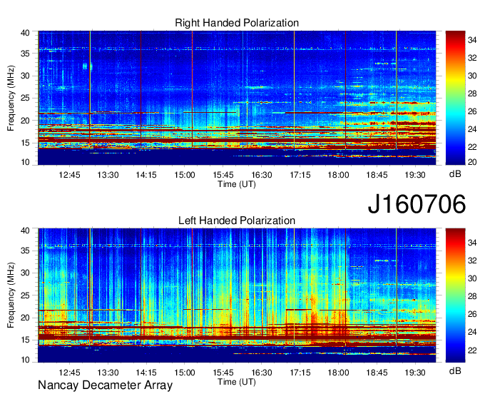Click the 10 MHz tick on left-handed plot
This screenshot has height=394, width=485.
pyautogui.click(x=26, y=360)
